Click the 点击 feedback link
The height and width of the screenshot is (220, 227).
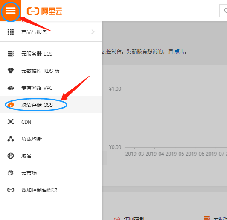click(x=179, y=51)
